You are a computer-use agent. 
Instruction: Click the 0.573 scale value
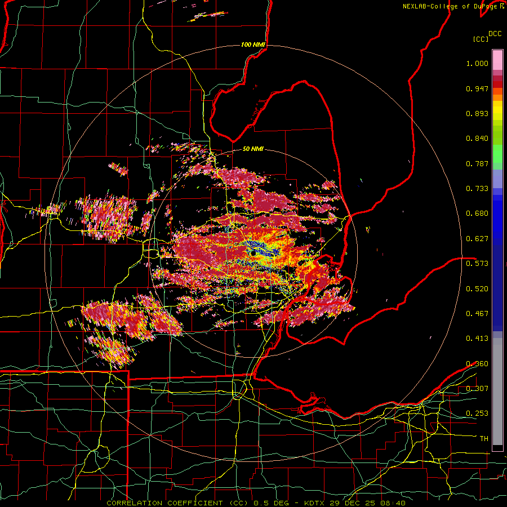[x=477, y=264]
